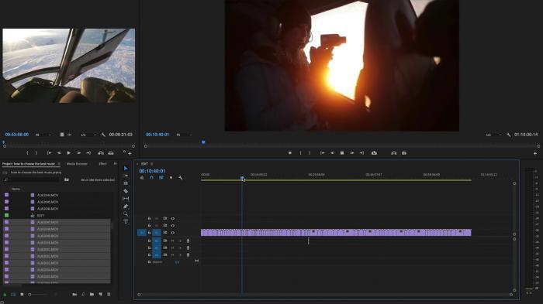Toggle V2 track eye visibility
This screenshot has width=543, height=304.
(x=173, y=225)
